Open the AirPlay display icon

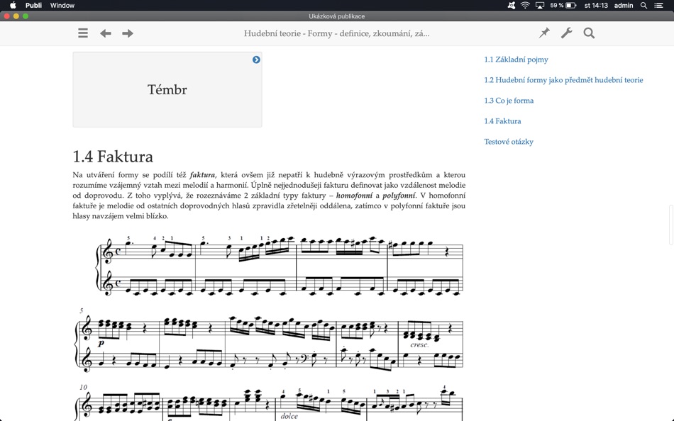coord(540,5)
